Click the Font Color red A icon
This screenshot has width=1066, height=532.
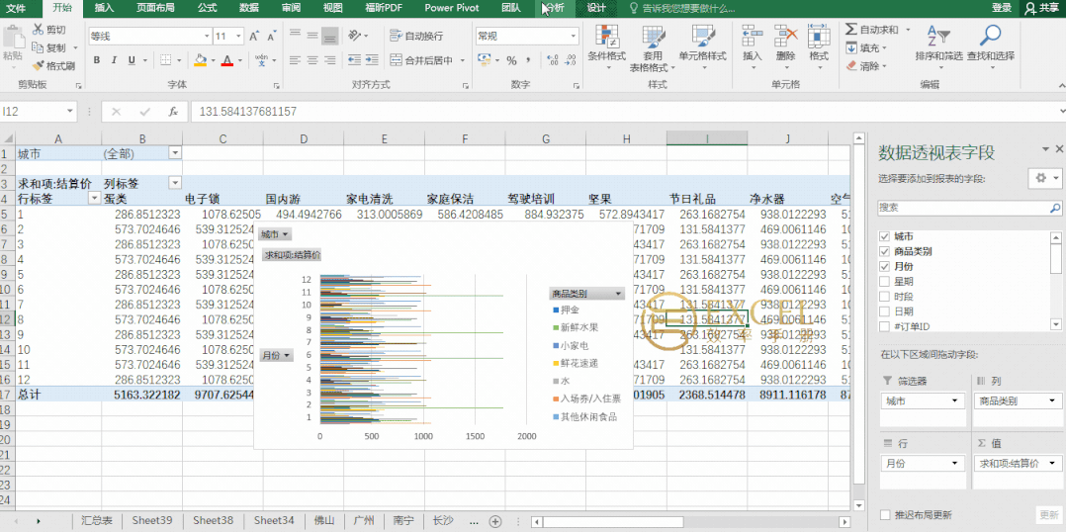pos(227,60)
